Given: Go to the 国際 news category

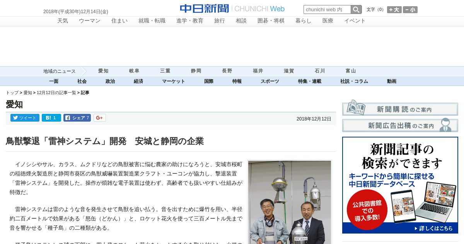Looking at the screenshot, I should point(209,81).
